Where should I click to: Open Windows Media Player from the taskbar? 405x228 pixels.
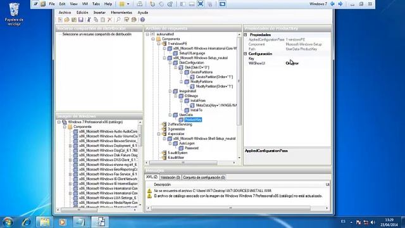[x=62, y=222]
